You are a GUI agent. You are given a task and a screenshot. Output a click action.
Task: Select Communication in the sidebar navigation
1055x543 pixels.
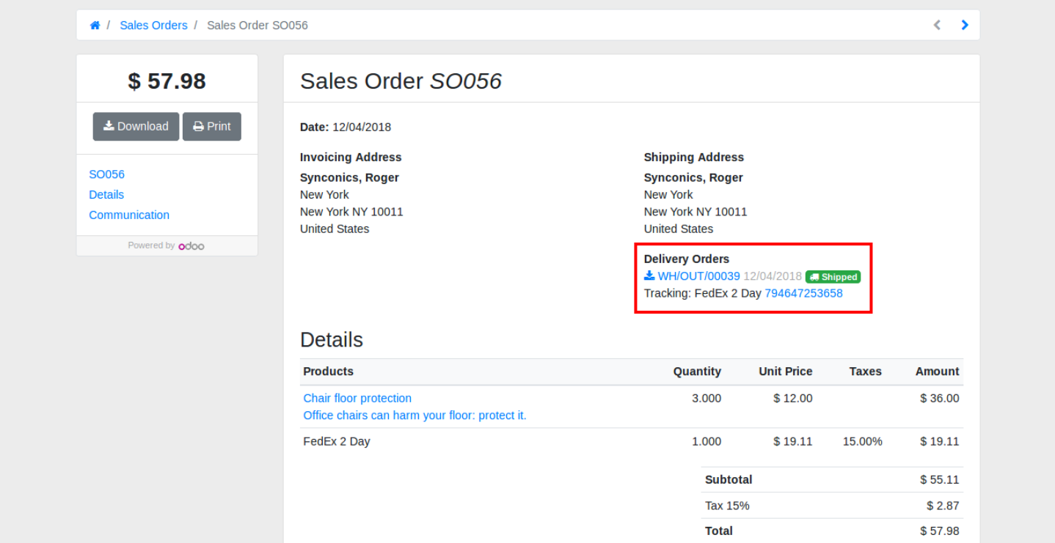129,215
